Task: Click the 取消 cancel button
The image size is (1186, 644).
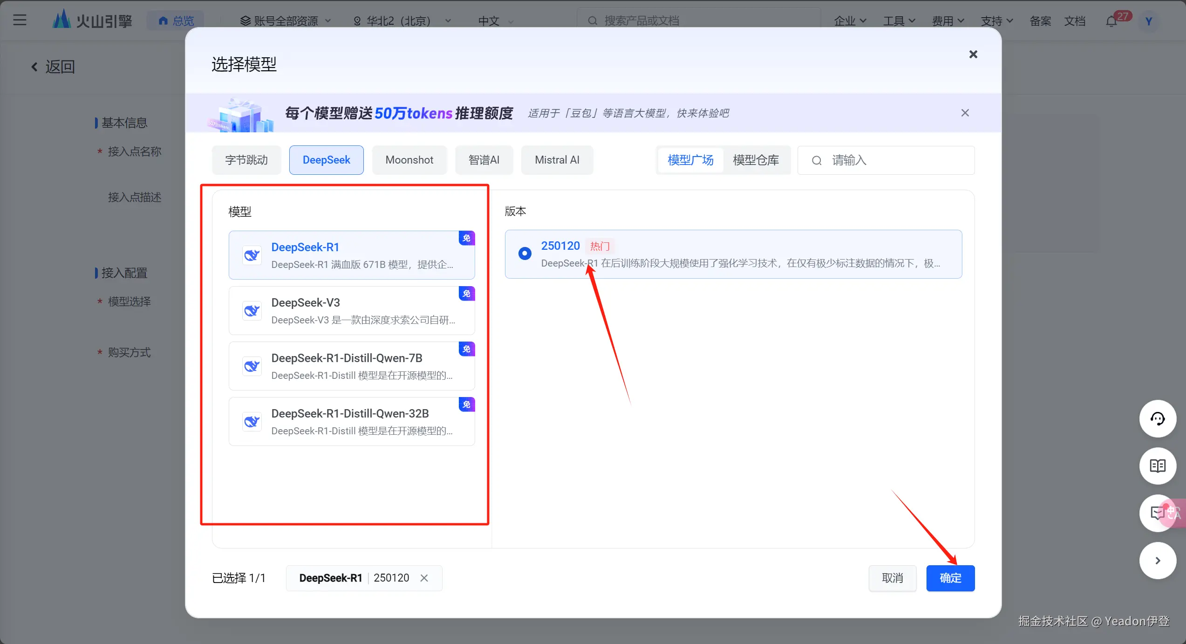Action: pos(892,578)
